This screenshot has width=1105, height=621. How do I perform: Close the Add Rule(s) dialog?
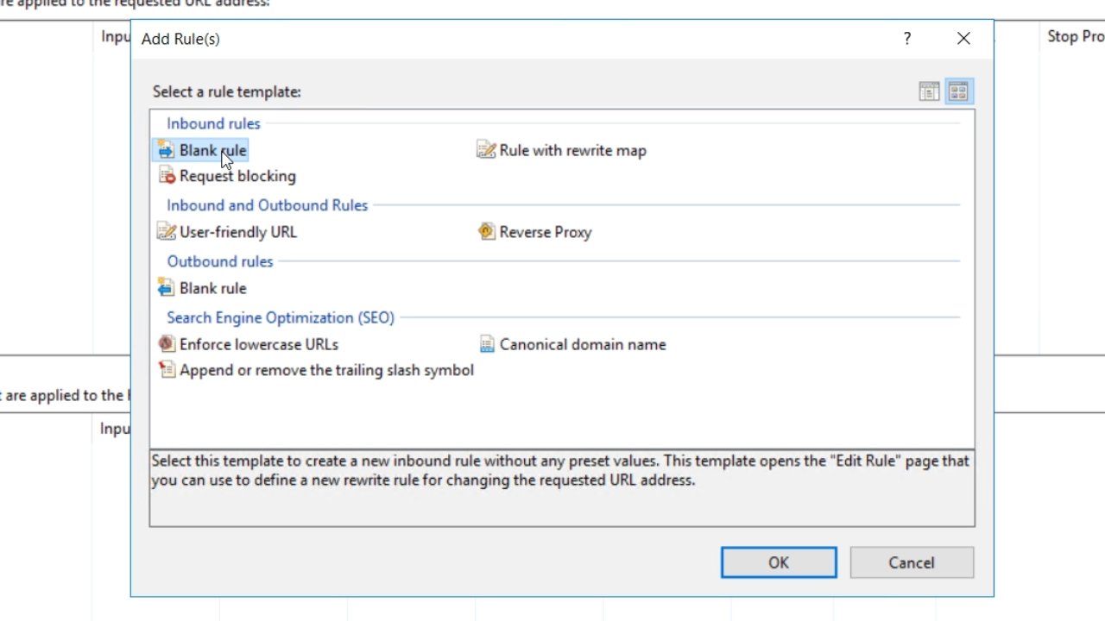[963, 39]
